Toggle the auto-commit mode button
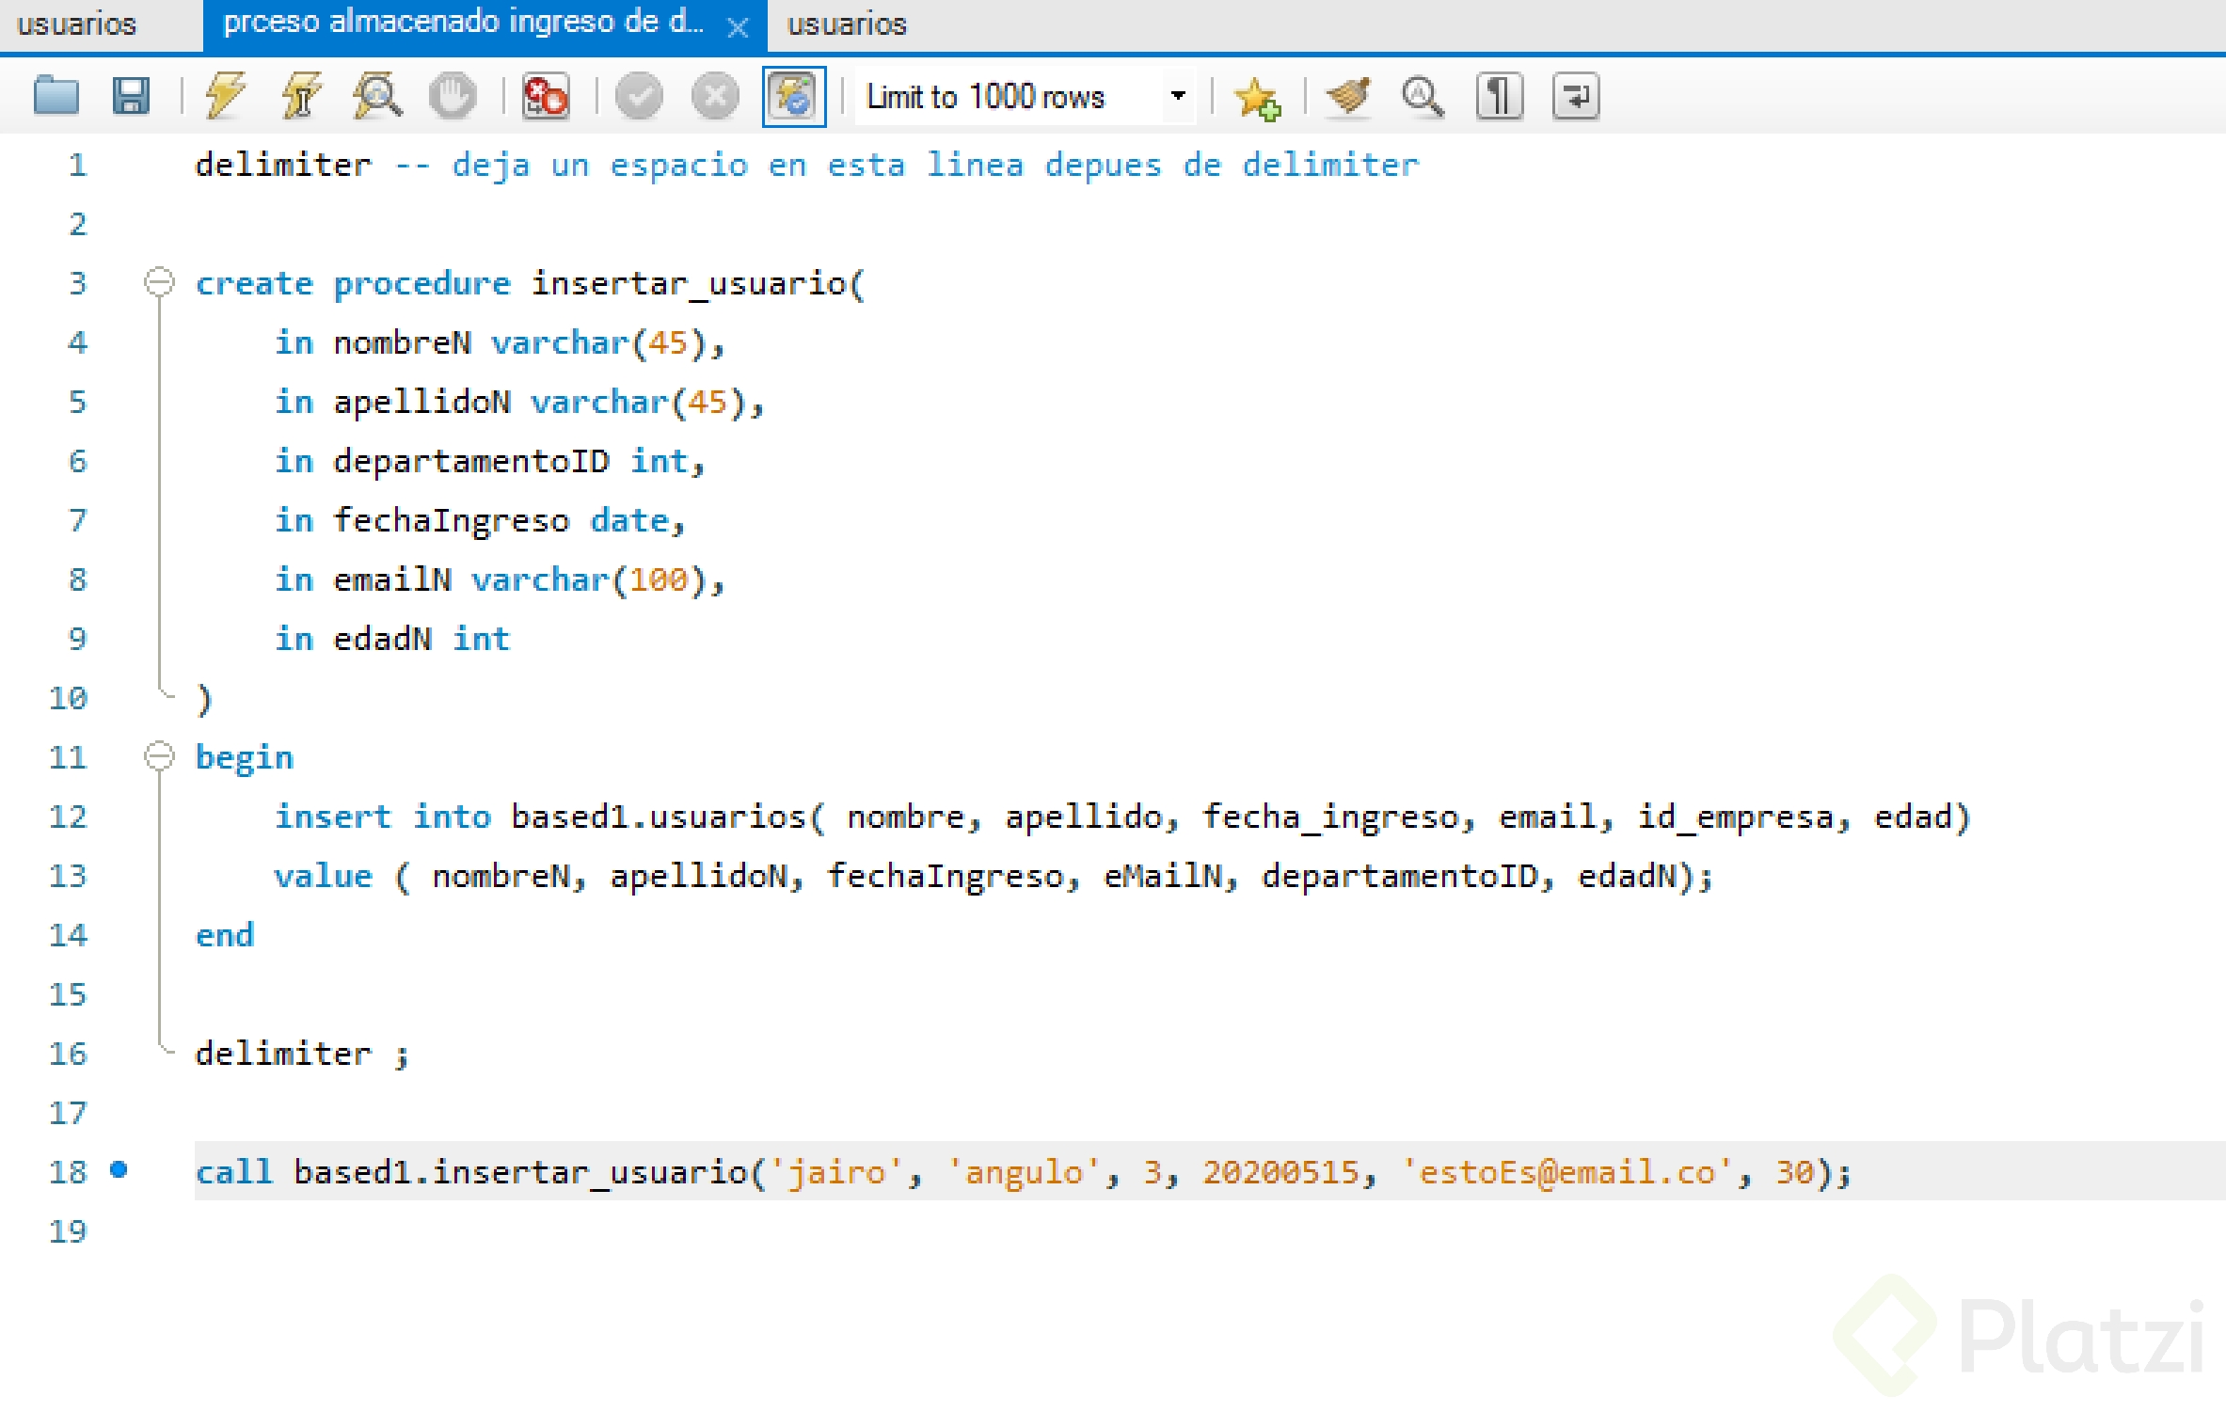2226x1412 pixels. tap(794, 96)
